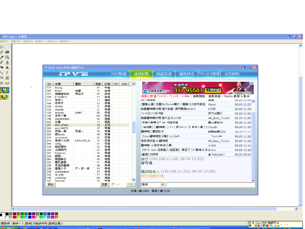Viewport: 305px width, 229px height.
Task: Select the Brush tool
Action: [x=7, y=62]
